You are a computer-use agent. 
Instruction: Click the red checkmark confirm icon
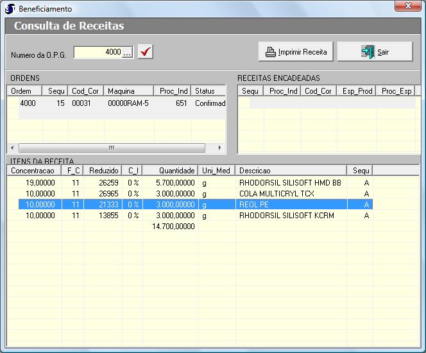click(146, 52)
